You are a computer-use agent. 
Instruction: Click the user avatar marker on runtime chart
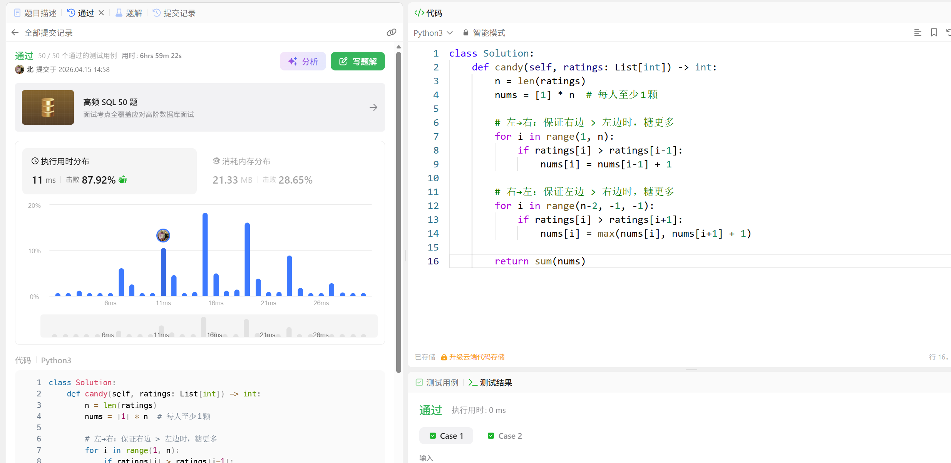click(x=163, y=235)
